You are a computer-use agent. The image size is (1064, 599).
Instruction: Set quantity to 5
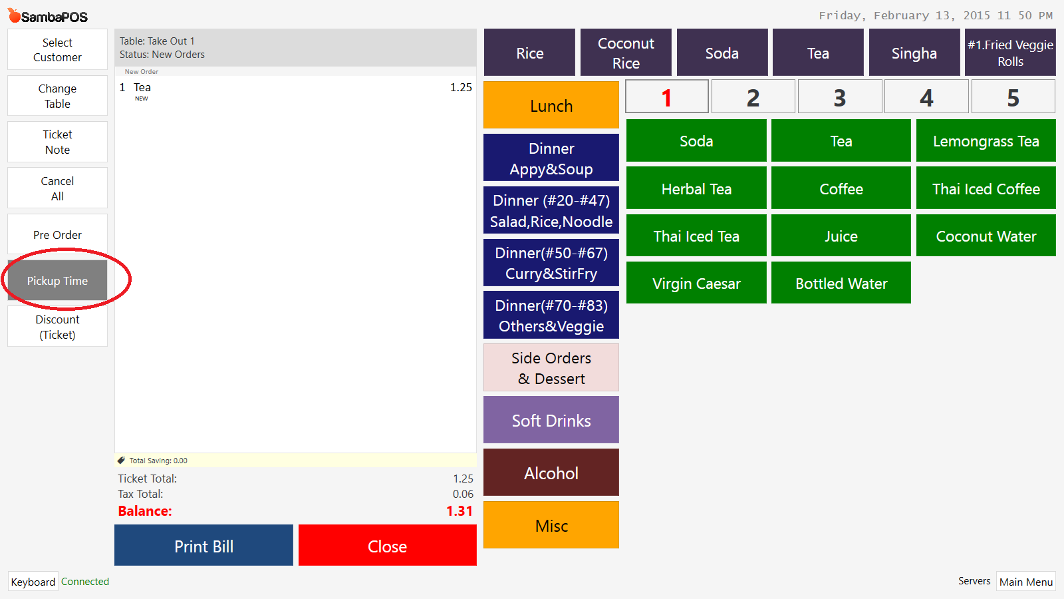pyautogui.click(x=1012, y=97)
